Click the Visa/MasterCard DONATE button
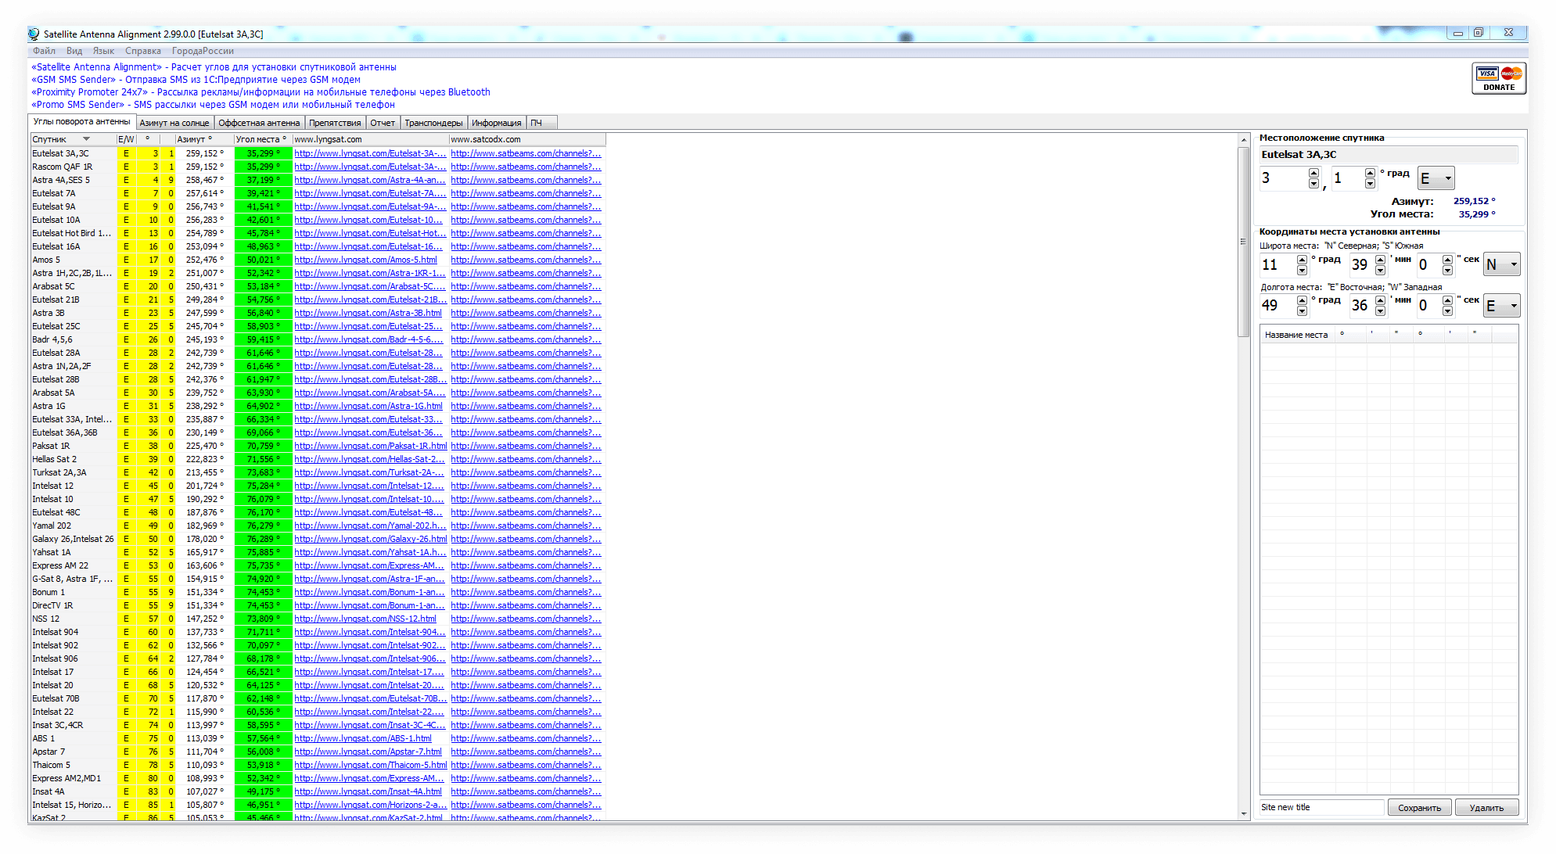 tap(1498, 78)
